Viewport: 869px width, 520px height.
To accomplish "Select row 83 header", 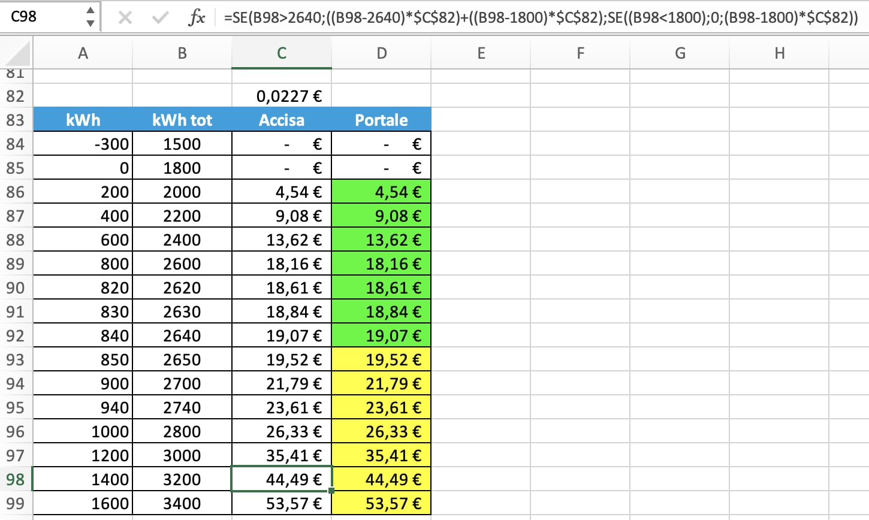I will [x=16, y=120].
